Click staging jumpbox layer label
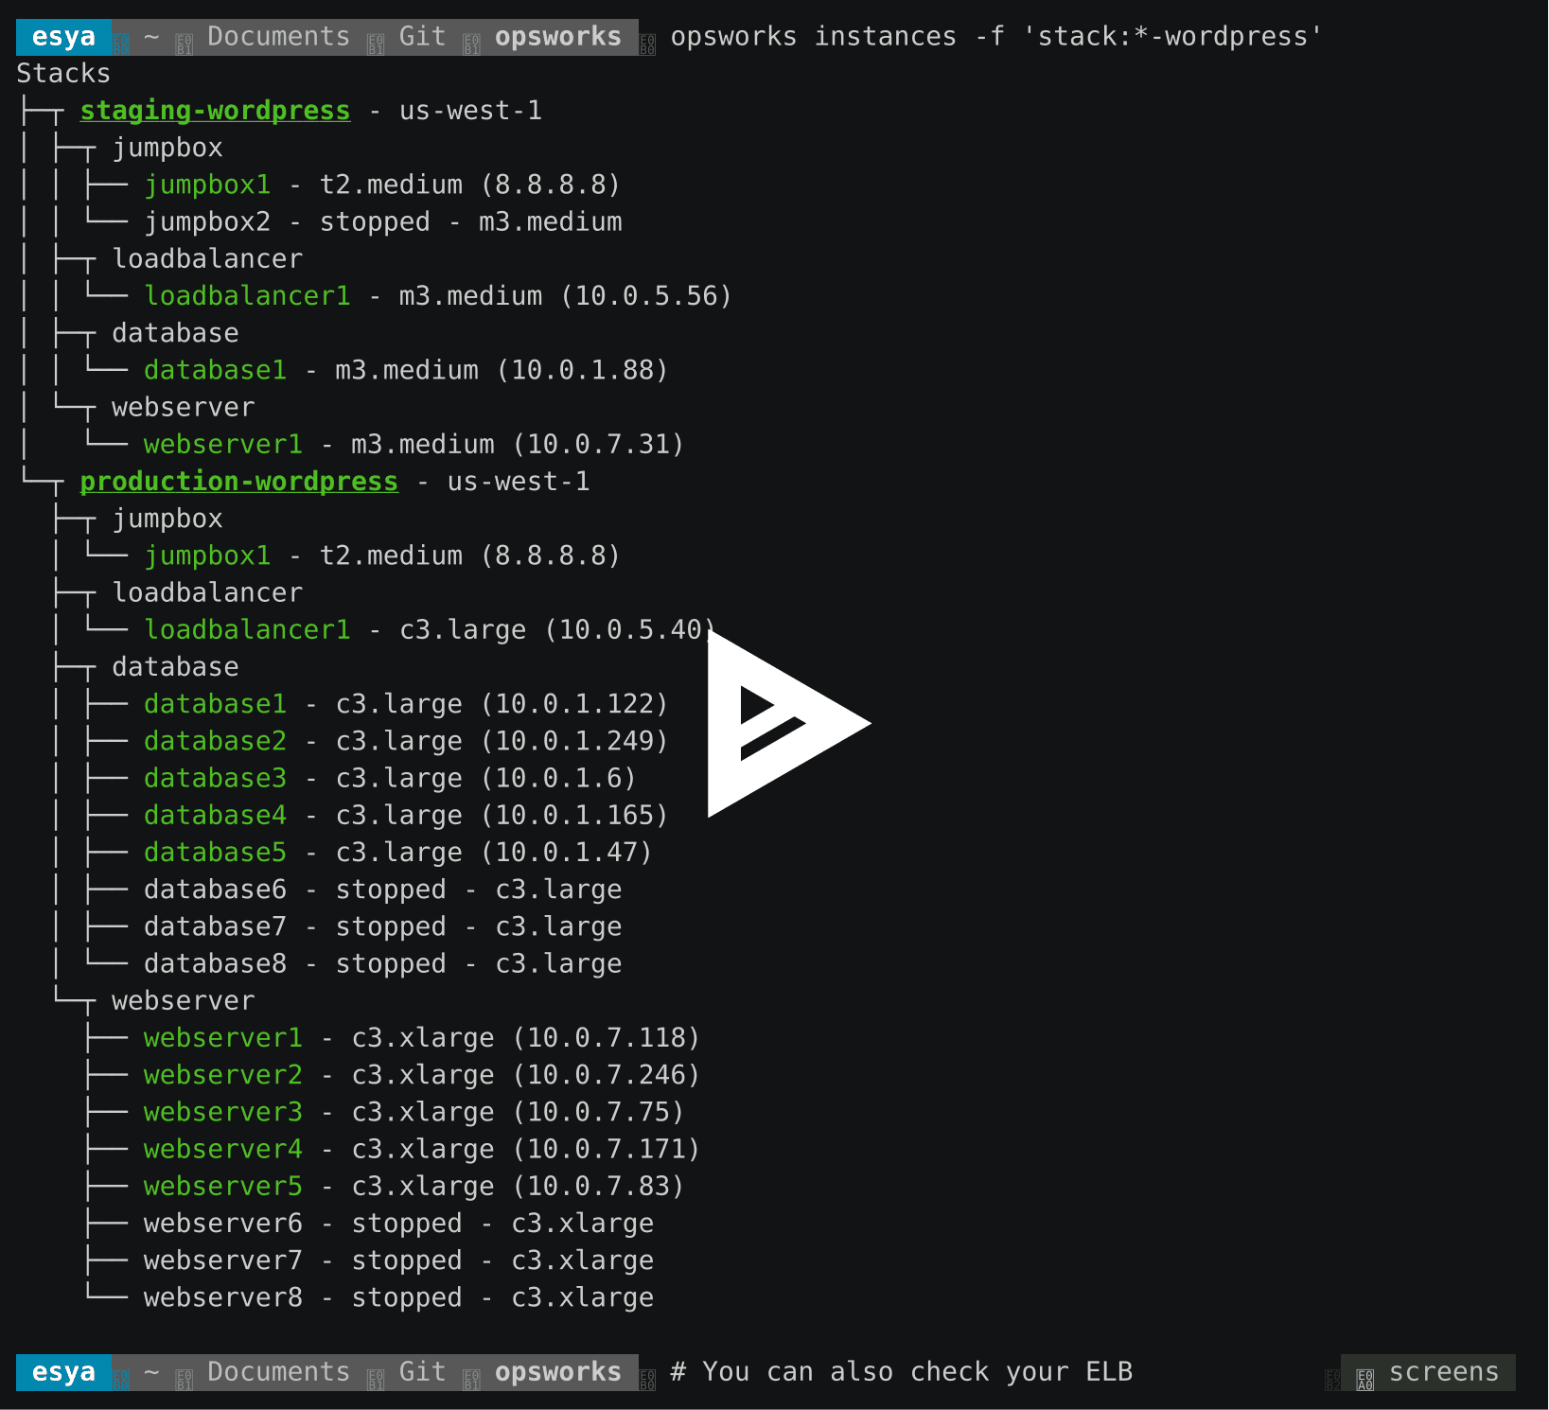 [x=167, y=148]
